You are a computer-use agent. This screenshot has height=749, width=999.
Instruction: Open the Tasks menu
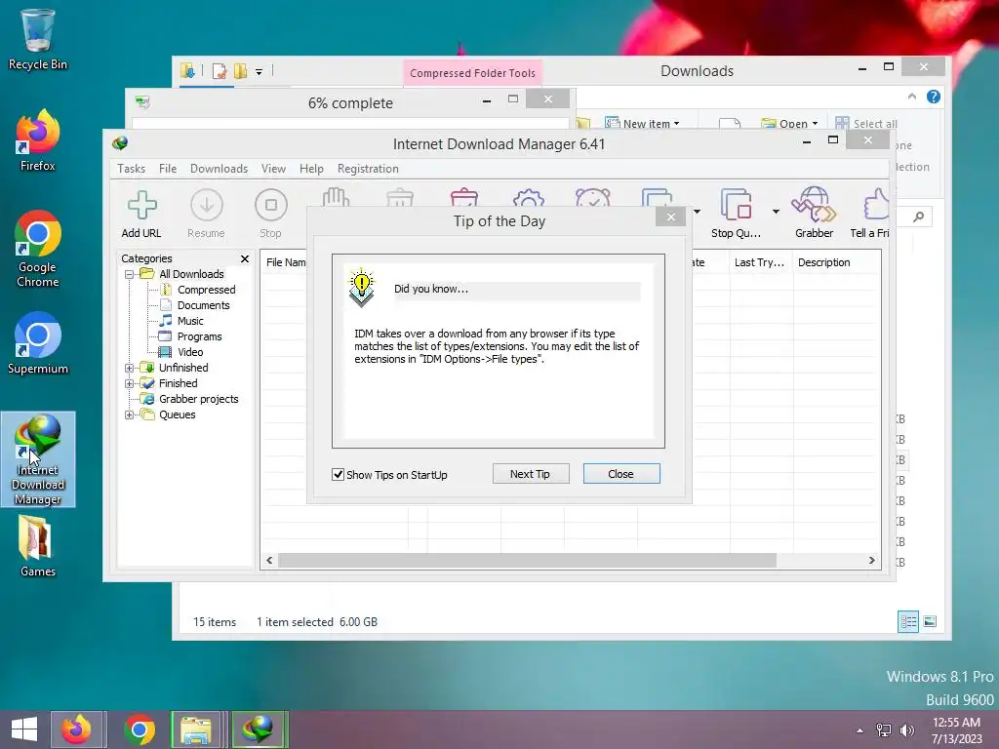click(132, 169)
